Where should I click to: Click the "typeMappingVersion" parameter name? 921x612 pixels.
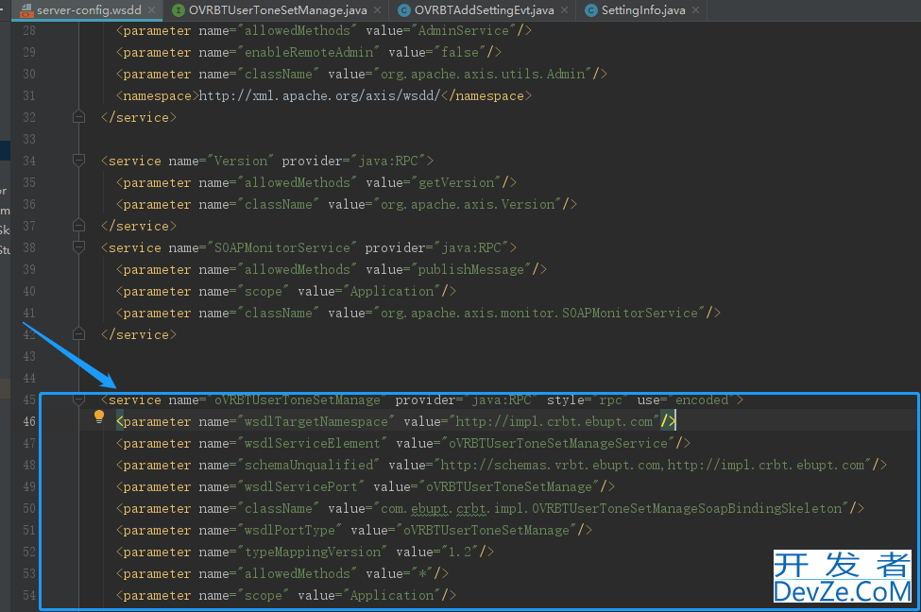[x=313, y=552]
